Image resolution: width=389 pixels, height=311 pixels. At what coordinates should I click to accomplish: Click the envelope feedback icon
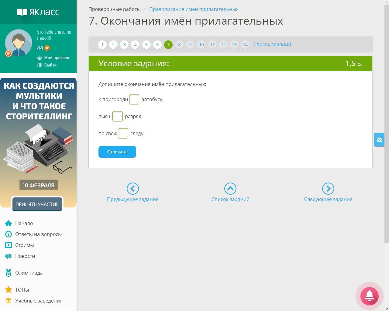[x=379, y=140]
